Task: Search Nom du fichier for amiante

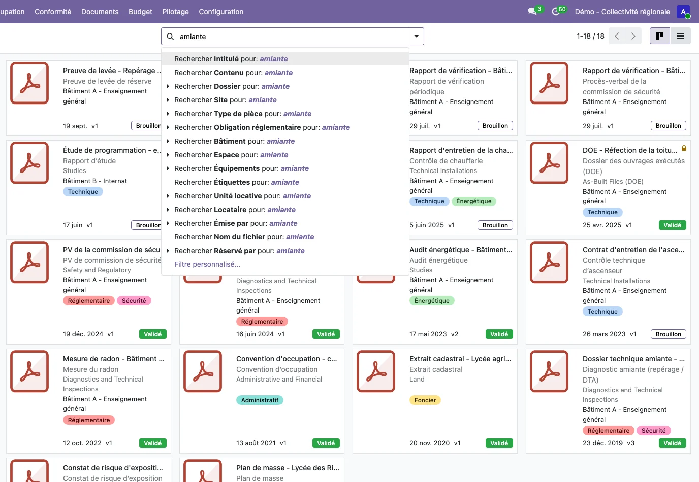Action: click(x=285, y=237)
